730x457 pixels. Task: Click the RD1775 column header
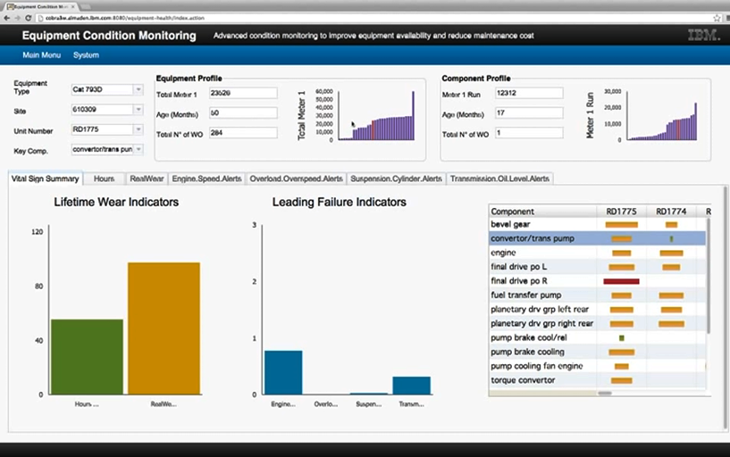[621, 211]
